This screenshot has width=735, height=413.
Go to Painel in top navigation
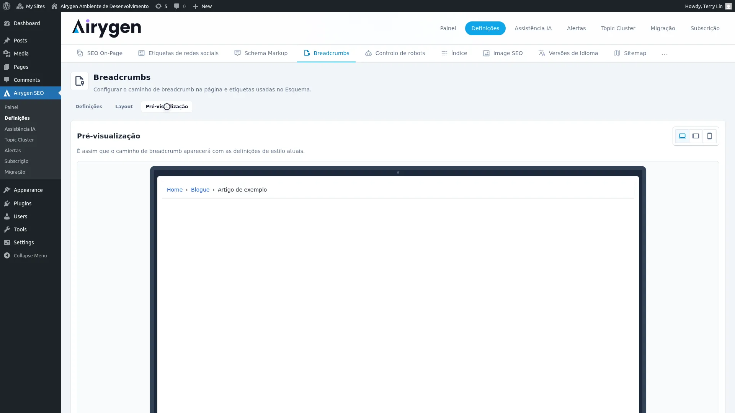tap(448, 28)
